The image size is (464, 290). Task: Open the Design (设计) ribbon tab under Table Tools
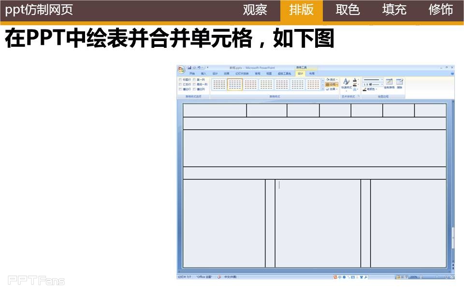pyautogui.click(x=300, y=73)
